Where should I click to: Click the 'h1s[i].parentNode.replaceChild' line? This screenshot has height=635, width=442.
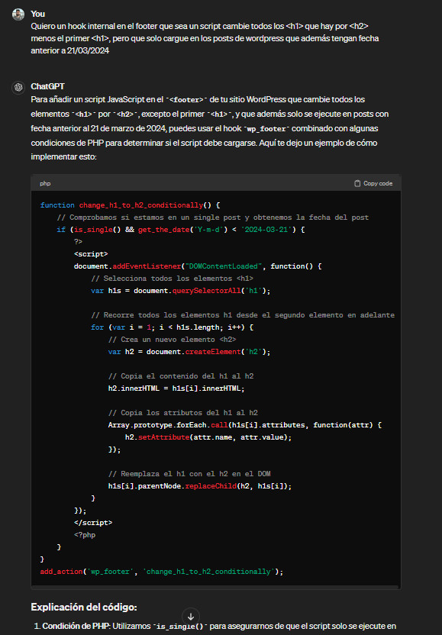pyautogui.click(x=200, y=486)
